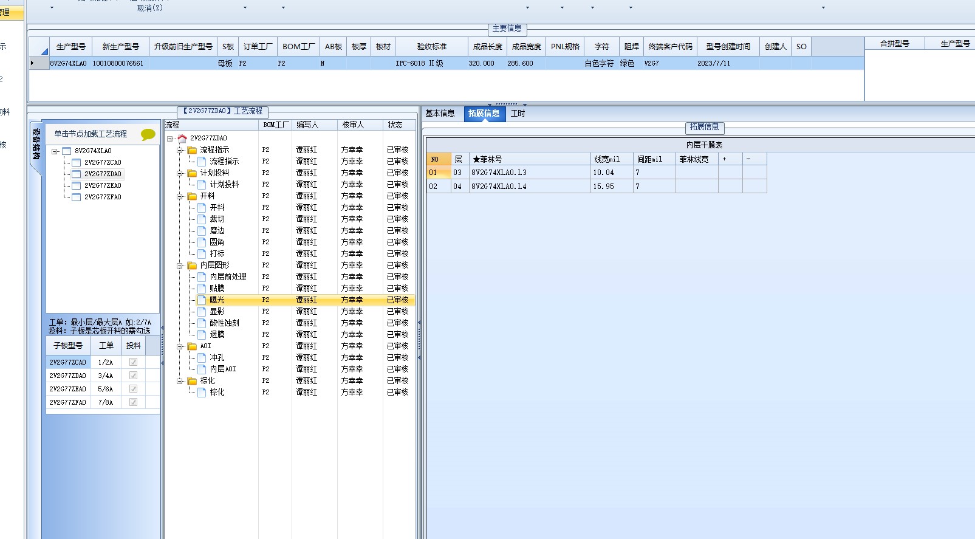Select film cell 8V2G74XLA0.L3
Image resolution: width=975 pixels, height=539 pixels.
(530, 173)
